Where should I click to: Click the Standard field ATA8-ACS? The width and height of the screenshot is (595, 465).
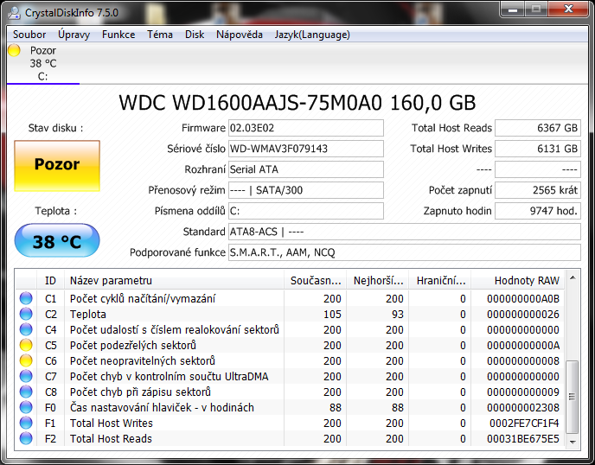coord(405,232)
